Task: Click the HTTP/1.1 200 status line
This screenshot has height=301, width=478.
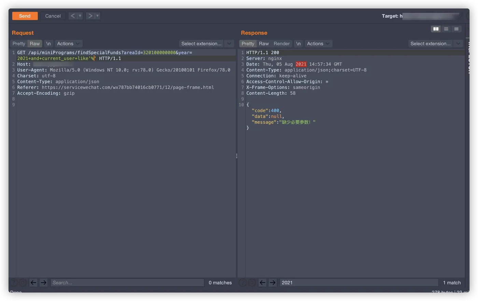Action: 263,53
